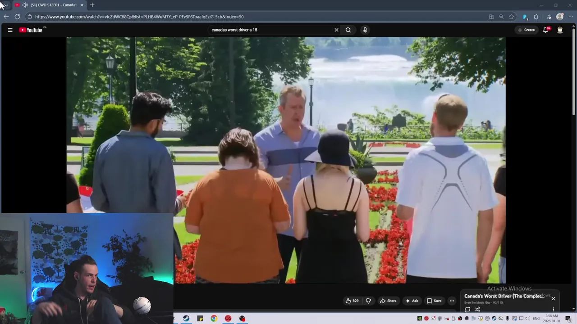Image resolution: width=577 pixels, height=324 pixels.
Task: Go back one page
Action: (x=6, y=17)
